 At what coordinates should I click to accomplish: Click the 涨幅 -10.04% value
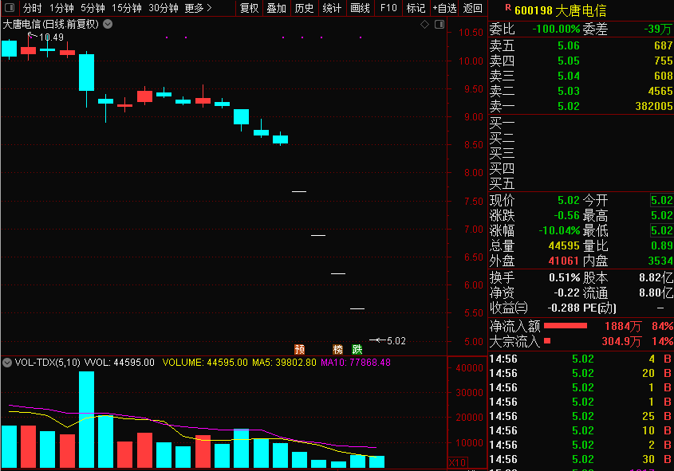point(559,230)
